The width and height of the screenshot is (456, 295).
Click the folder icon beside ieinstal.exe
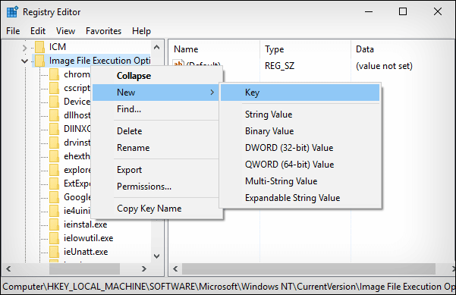pyautogui.click(x=55, y=224)
